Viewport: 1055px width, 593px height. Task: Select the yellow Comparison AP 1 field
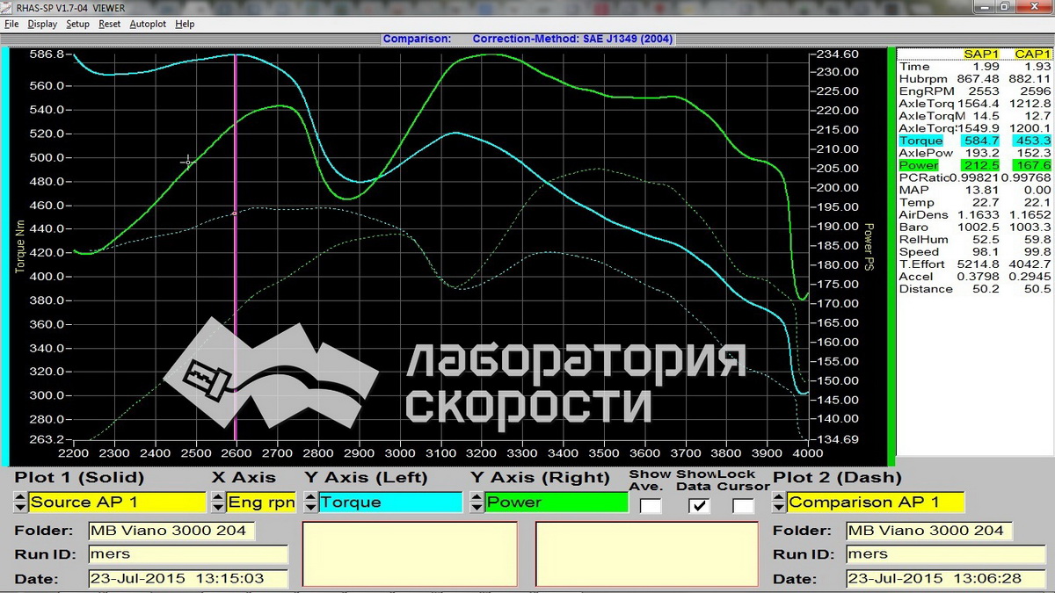click(x=876, y=503)
